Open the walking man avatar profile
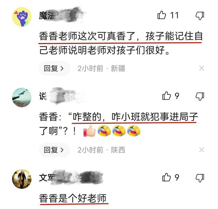The image size is (218, 209). pos(22,179)
